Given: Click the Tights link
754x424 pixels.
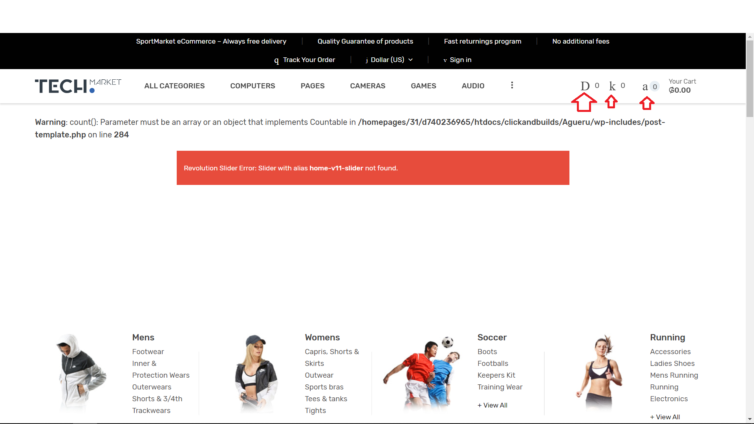Looking at the screenshot, I should [x=315, y=411].
